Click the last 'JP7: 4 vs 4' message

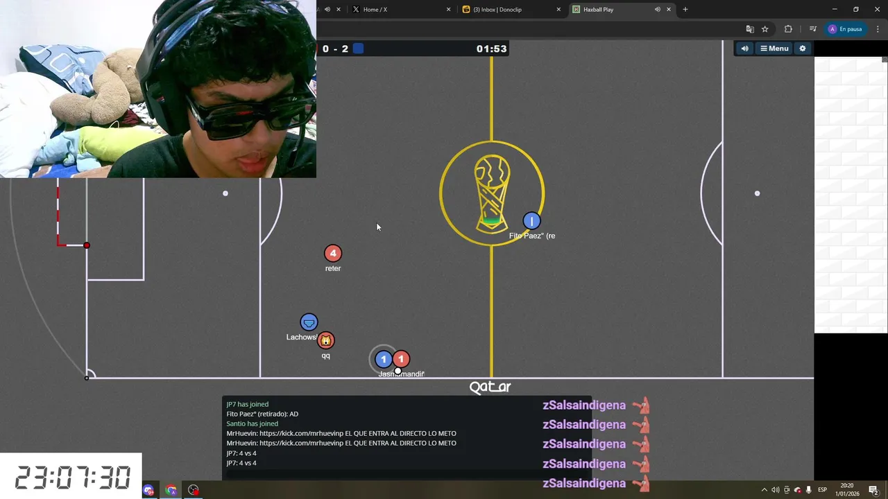tap(241, 463)
